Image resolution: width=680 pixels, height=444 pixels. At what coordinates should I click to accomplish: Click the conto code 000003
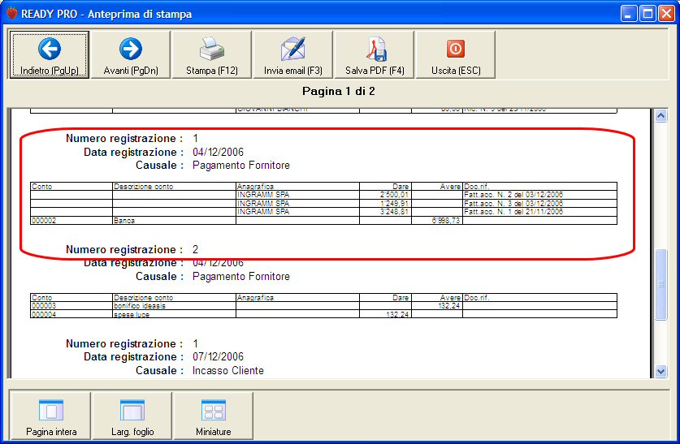[44, 306]
